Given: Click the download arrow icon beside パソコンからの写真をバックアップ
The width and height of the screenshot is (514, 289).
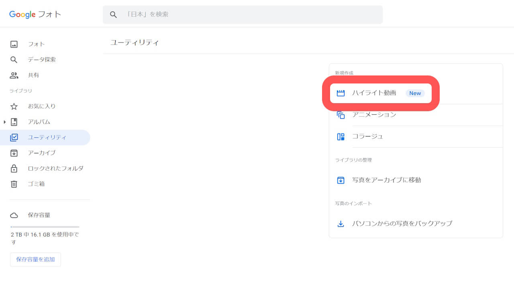Looking at the screenshot, I should point(341,224).
